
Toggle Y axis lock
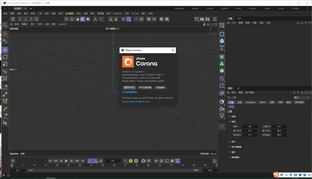(x=25, y=19)
